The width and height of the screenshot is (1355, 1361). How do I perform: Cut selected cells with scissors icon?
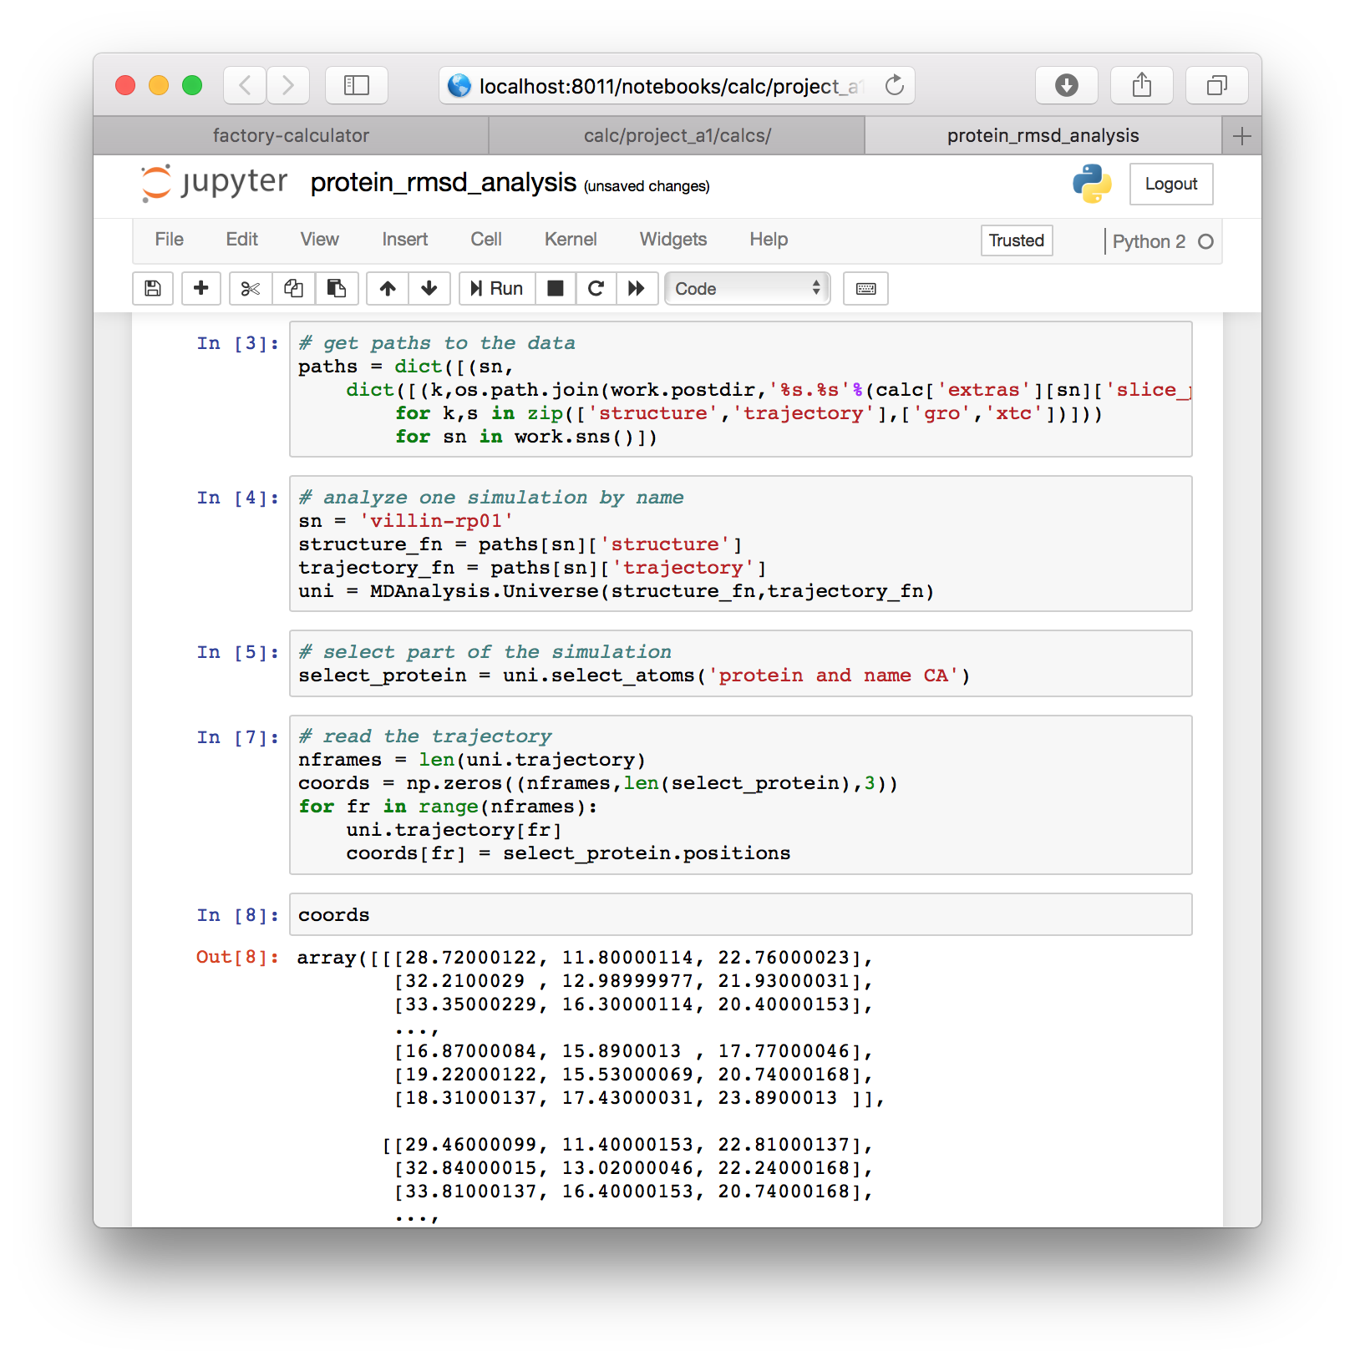point(250,288)
